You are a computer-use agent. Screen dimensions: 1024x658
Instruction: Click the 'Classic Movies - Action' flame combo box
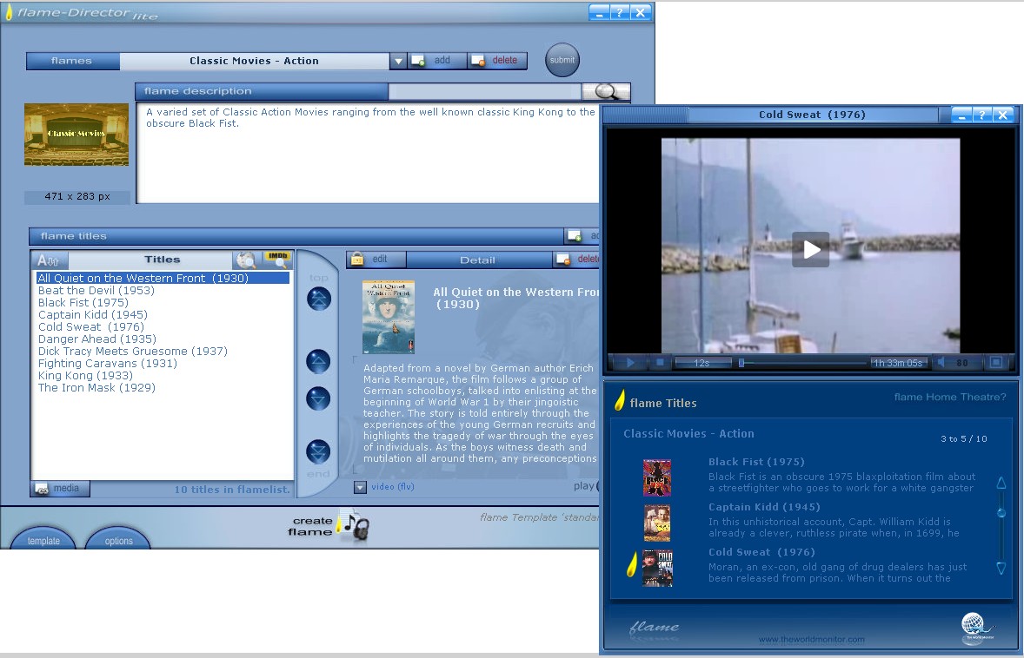254,61
